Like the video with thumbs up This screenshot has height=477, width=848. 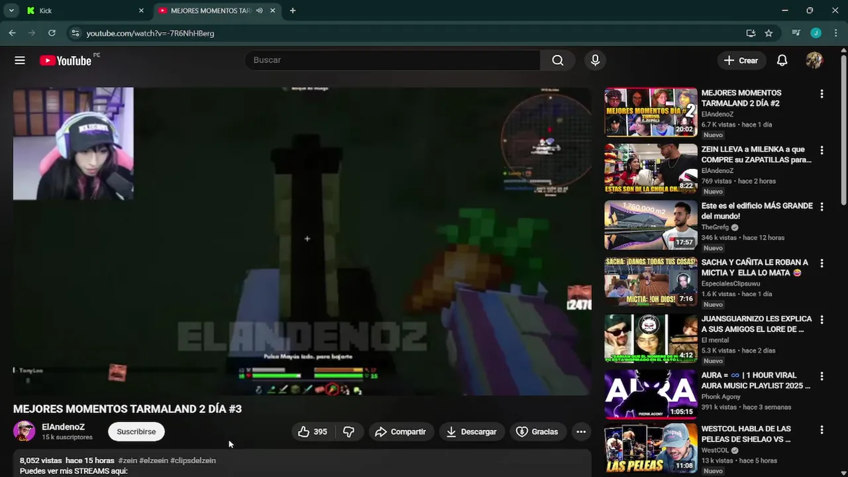pos(313,431)
